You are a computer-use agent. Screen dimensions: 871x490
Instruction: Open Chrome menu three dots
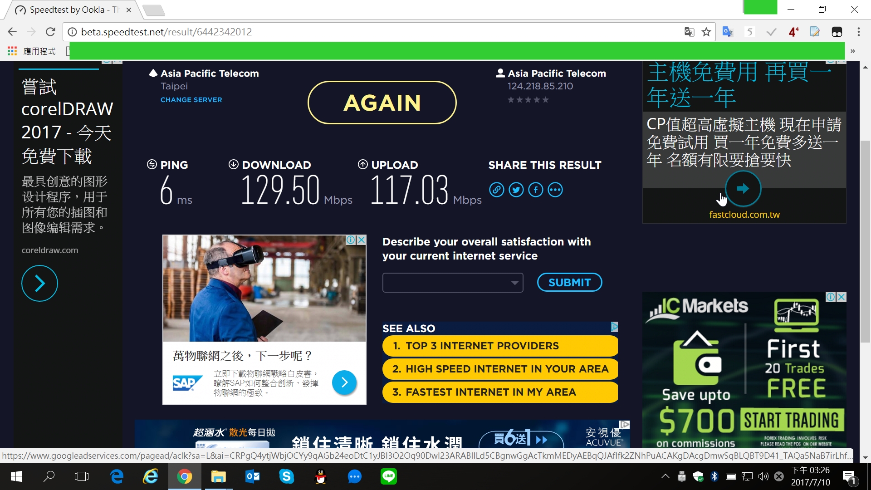coord(858,32)
